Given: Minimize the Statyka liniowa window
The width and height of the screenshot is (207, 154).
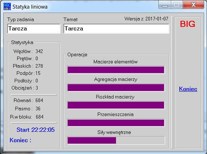Looking at the screenshot, I should (165, 5).
